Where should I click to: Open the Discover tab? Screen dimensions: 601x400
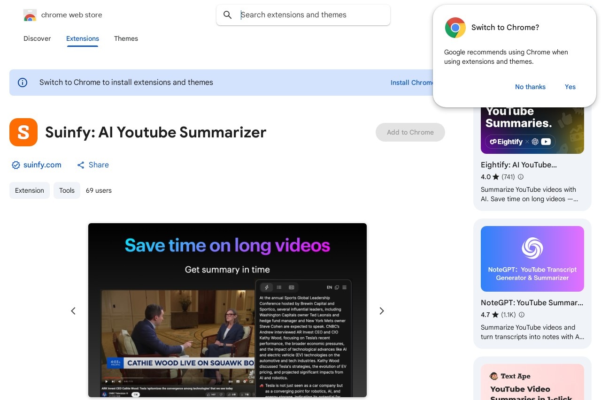coord(37,38)
